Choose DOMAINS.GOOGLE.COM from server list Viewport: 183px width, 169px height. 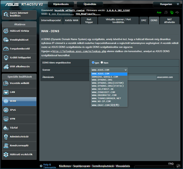click(109, 77)
